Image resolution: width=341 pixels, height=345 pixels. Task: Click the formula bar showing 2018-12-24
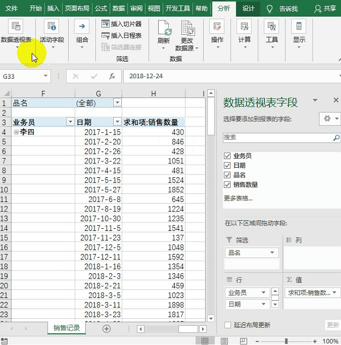(231, 76)
